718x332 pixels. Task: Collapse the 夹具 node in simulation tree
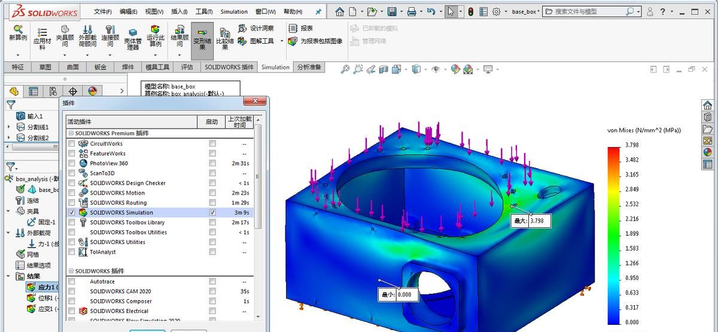pyautogui.click(x=8, y=211)
